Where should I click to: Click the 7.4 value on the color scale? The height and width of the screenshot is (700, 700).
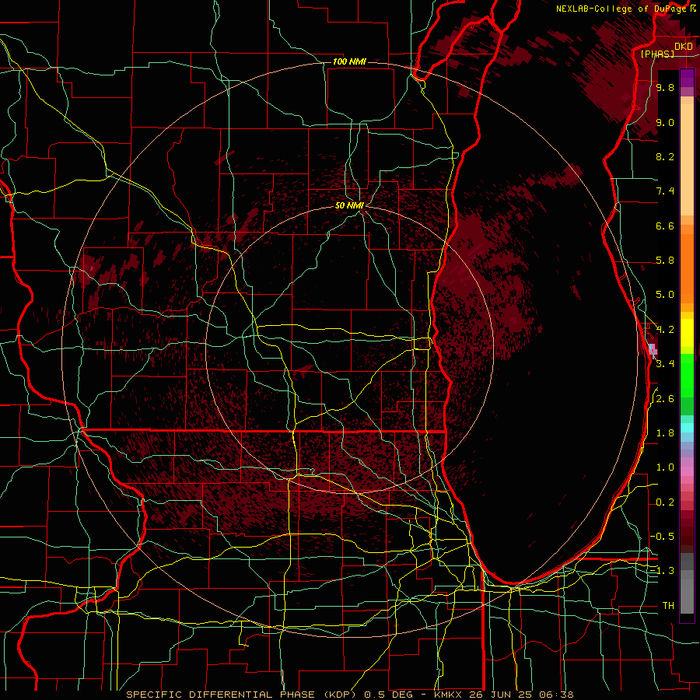(x=665, y=191)
